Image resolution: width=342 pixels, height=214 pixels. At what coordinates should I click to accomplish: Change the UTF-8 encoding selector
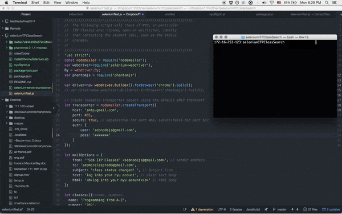click(221, 209)
